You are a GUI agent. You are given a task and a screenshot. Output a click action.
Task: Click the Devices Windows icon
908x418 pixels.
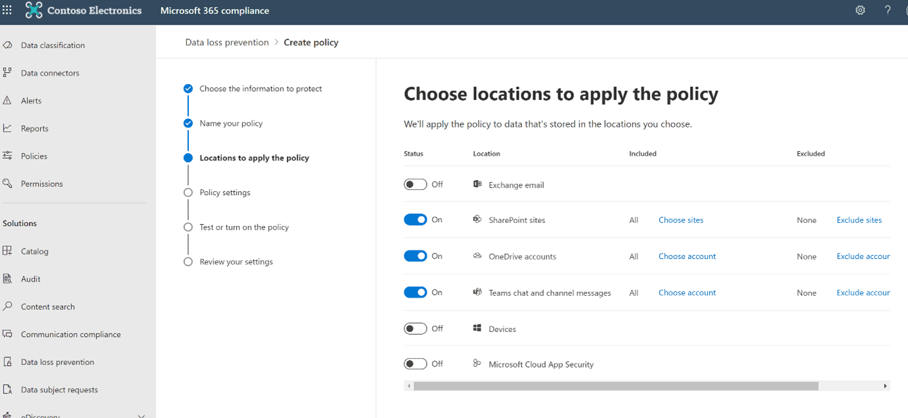pyautogui.click(x=477, y=328)
